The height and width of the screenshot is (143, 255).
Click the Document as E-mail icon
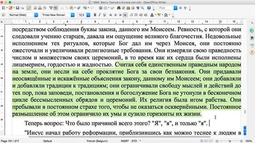tap(22, 8)
